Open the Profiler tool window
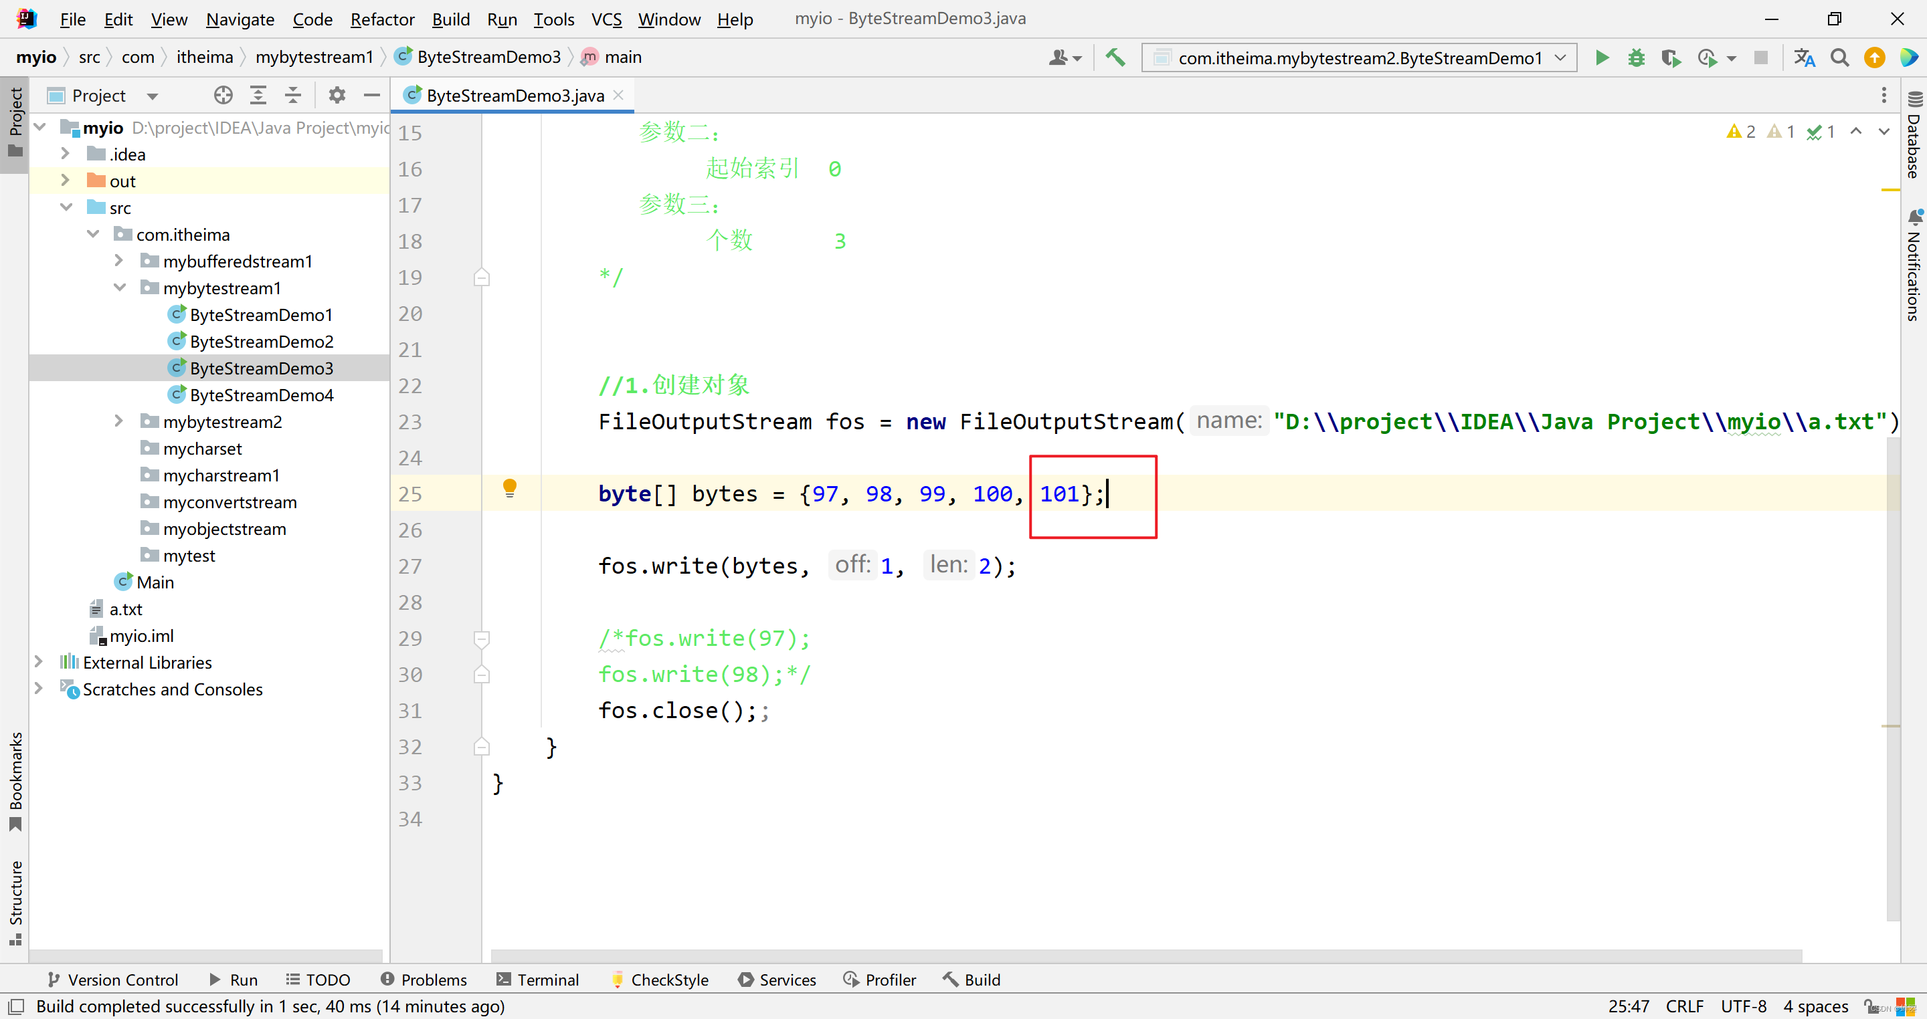The image size is (1927, 1019). pyautogui.click(x=890, y=980)
